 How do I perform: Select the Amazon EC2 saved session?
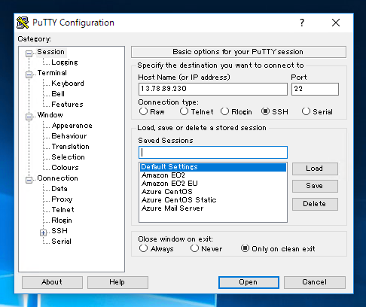tap(213, 175)
